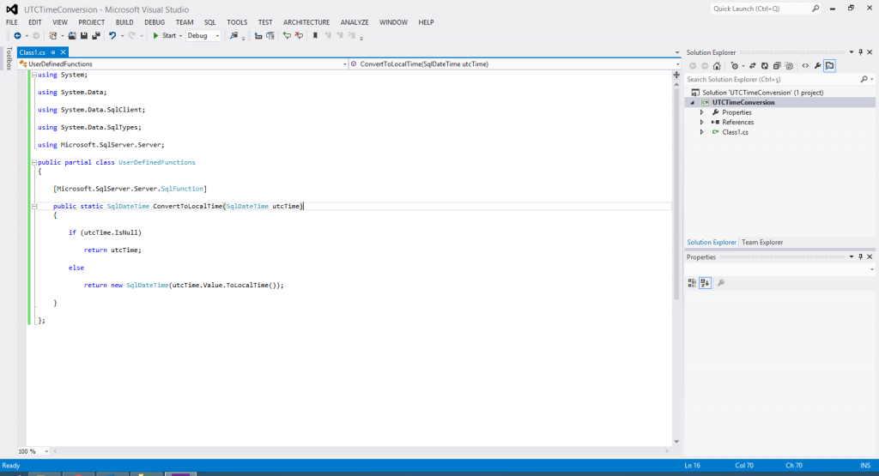
Task: Click the comment-out selected lines icon
Action: 287,36
